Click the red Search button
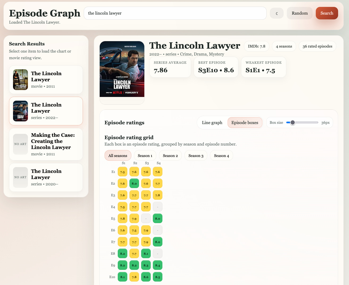The image size is (349, 285). click(x=327, y=13)
